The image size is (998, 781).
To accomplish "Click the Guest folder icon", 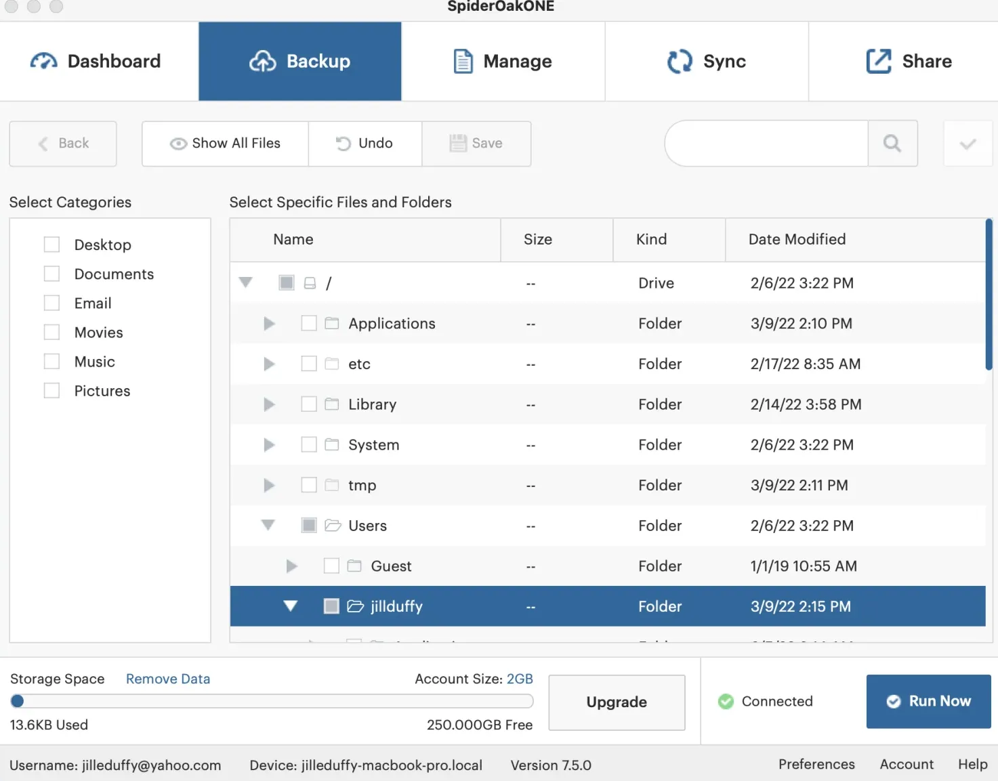I will [x=354, y=566].
